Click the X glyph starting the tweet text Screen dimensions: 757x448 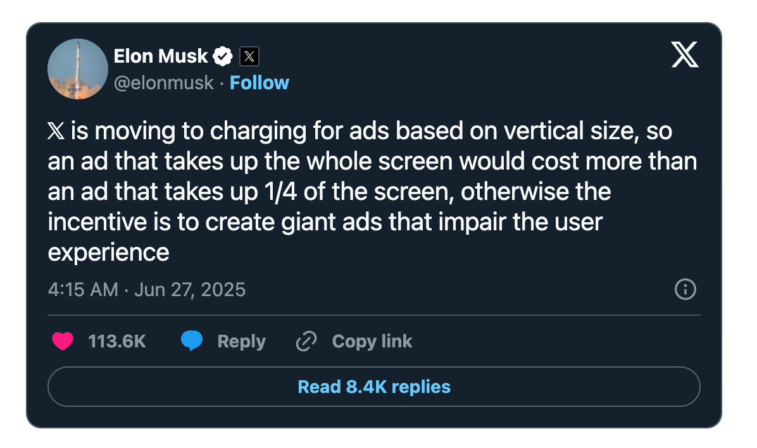click(x=56, y=131)
